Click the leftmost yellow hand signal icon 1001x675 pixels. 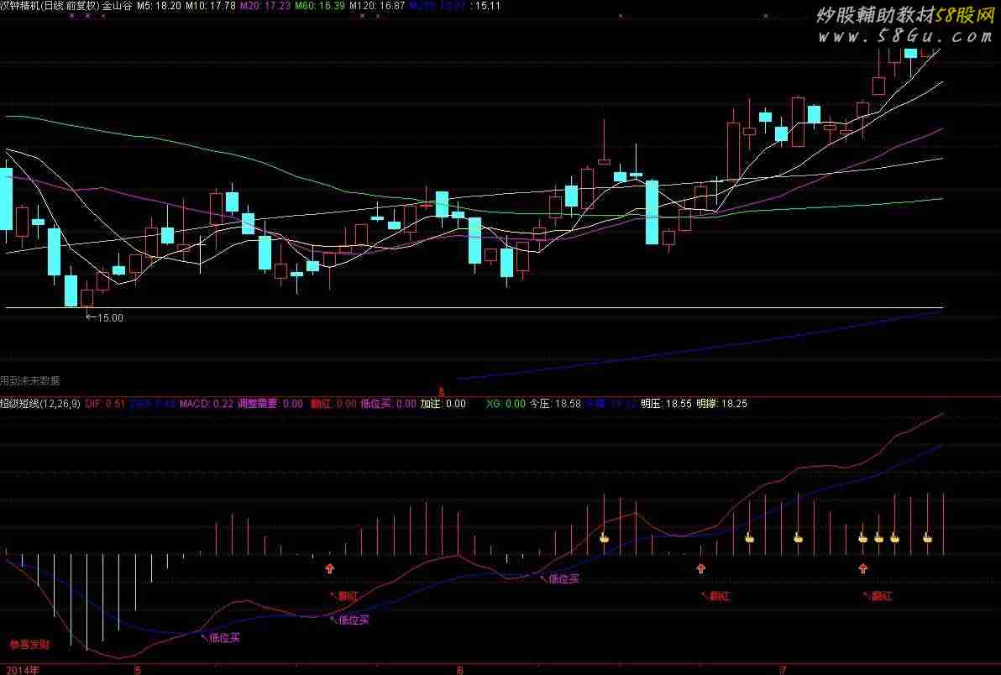coord(603,537)
